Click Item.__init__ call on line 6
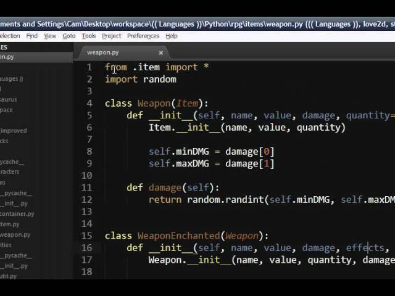Viewport: 395px width, 296px height. 247,128
